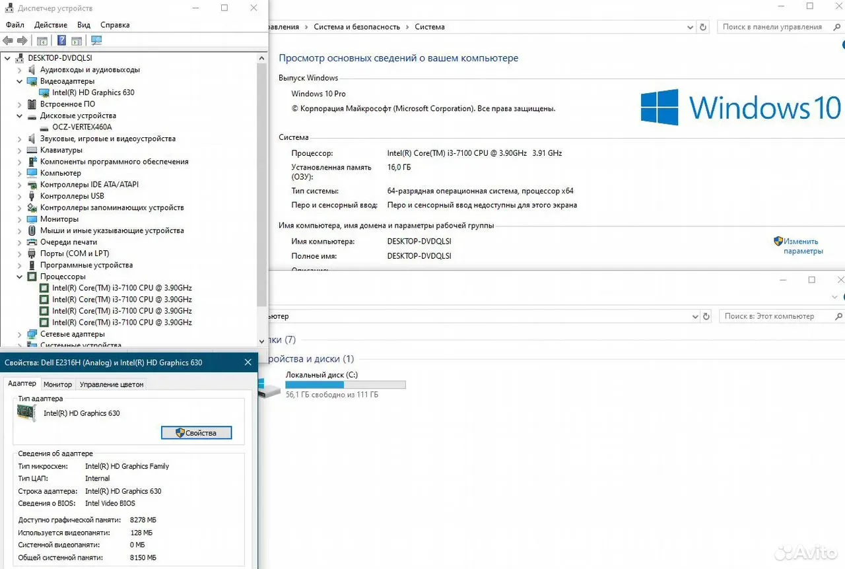The height and width of the screenshot is (569, 845).
Task: Collapse the Процессоры branch using its chevron
Action: pyautogui.click(x=19, y=277)
